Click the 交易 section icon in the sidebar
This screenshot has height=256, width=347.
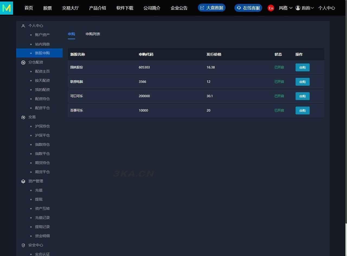pos(23,117)
